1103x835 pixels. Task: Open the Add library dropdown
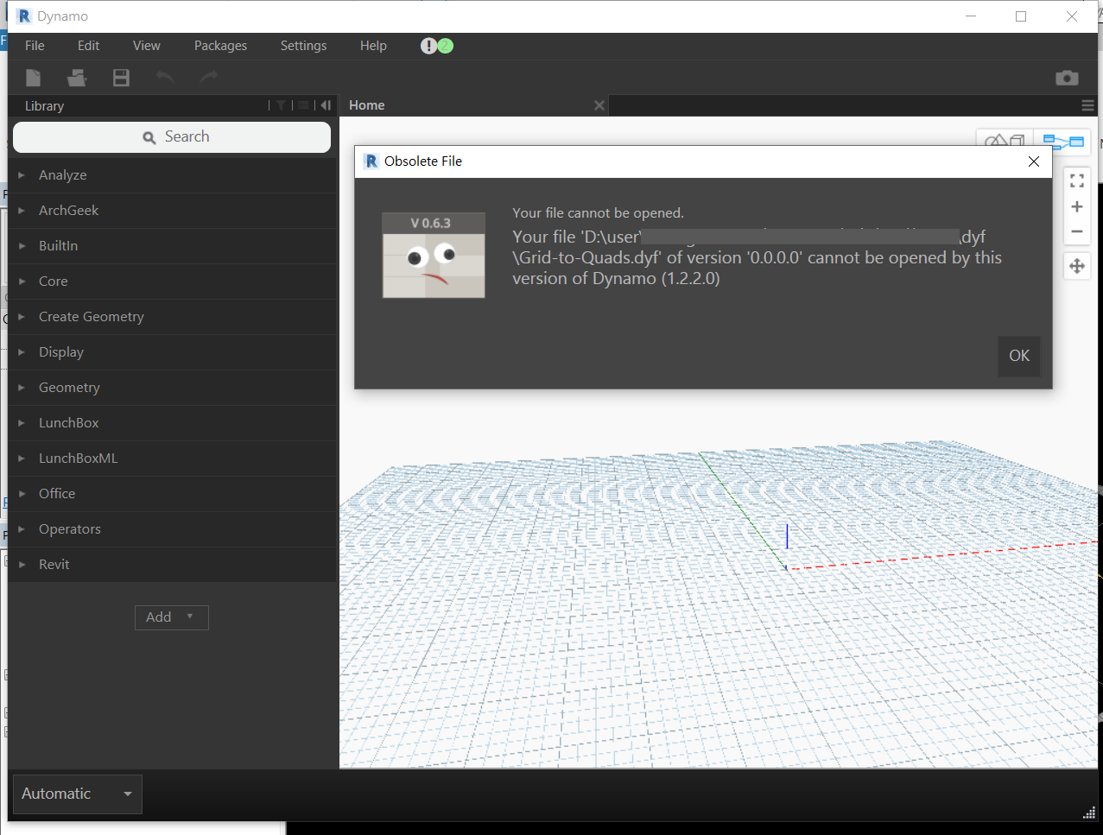172,617
